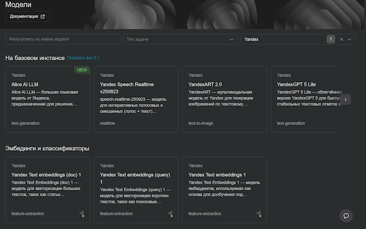Open Yandex Text embeddings (doc) 1 card
The image size is (366, 229).
[48, 190]
